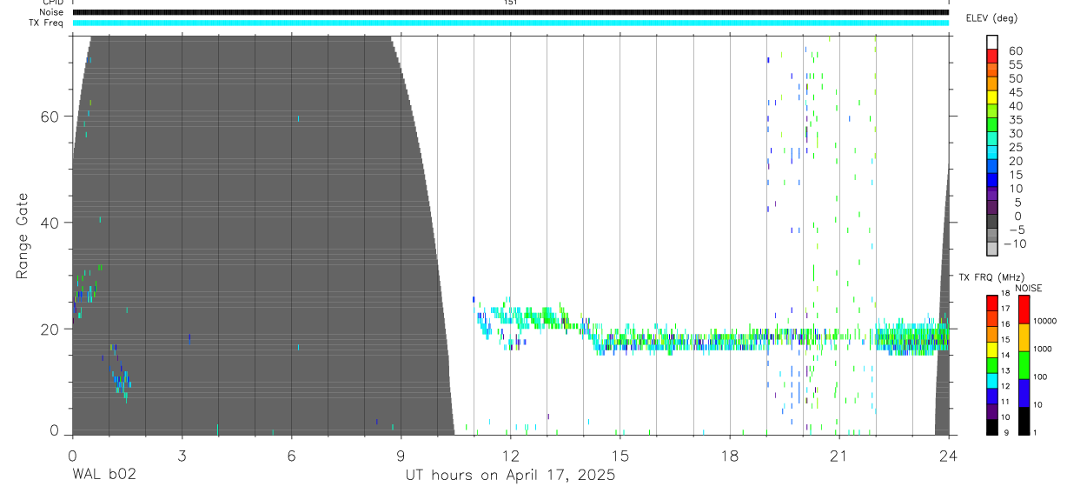Click the blue 15-degree elevation swatch
1067x493 pixels.
992,181
